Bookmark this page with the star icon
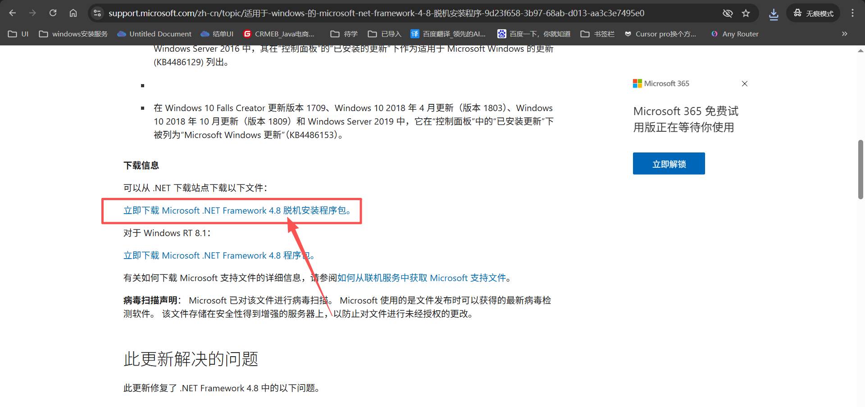Screen dimensions: 865x407 746,13
